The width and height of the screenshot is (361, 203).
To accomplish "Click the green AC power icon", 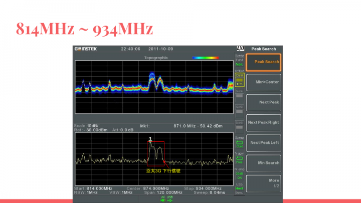I will click(163, 199).
